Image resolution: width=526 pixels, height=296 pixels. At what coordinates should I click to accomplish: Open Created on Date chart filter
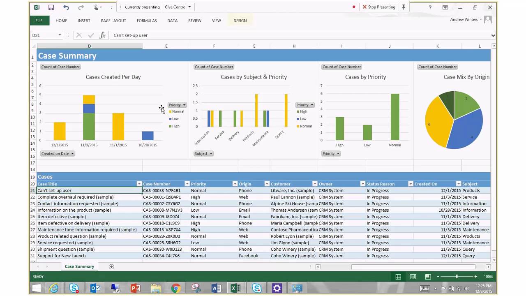pos(58,153)
